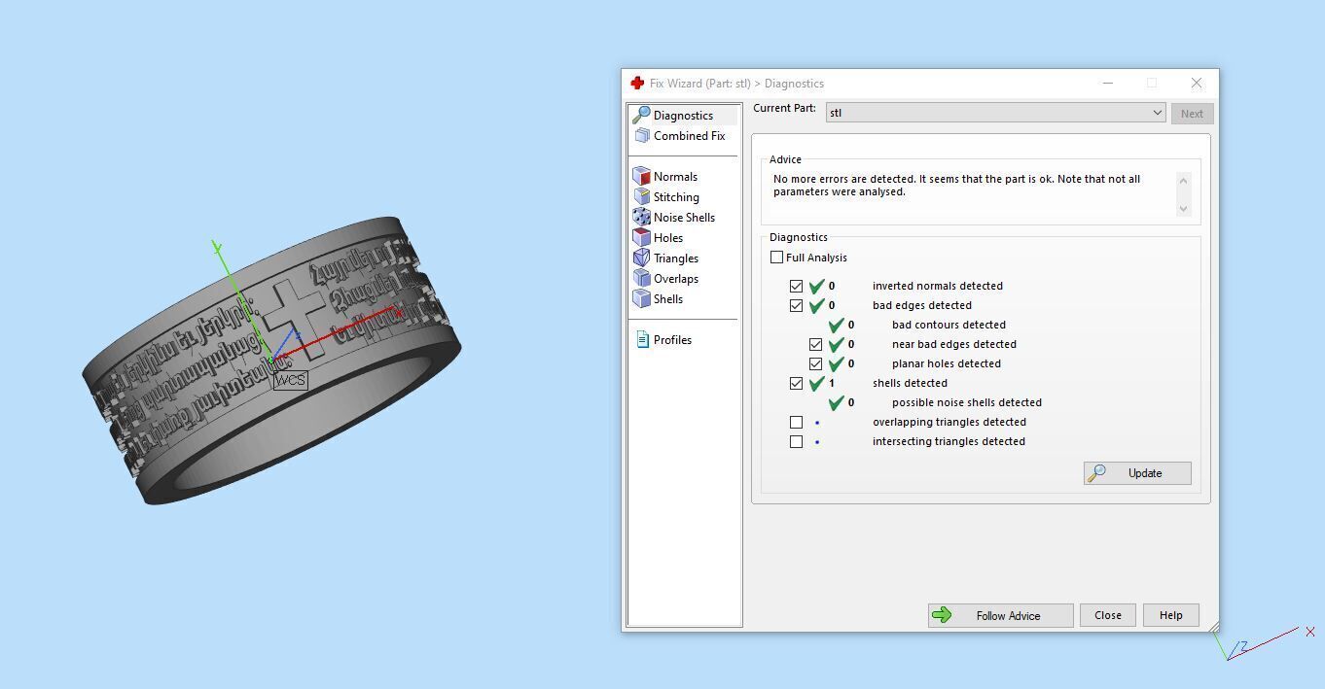Click the Combined Fix icon
This screenshot has height=689, width=1325.
click(642, 136)
